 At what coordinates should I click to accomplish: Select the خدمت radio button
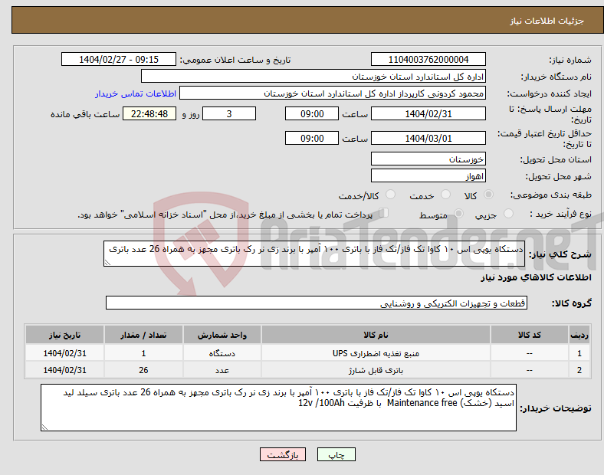pyautogui.click(x=445, y=195)
